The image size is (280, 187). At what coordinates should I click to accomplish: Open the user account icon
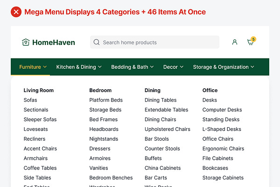[235, 42]
